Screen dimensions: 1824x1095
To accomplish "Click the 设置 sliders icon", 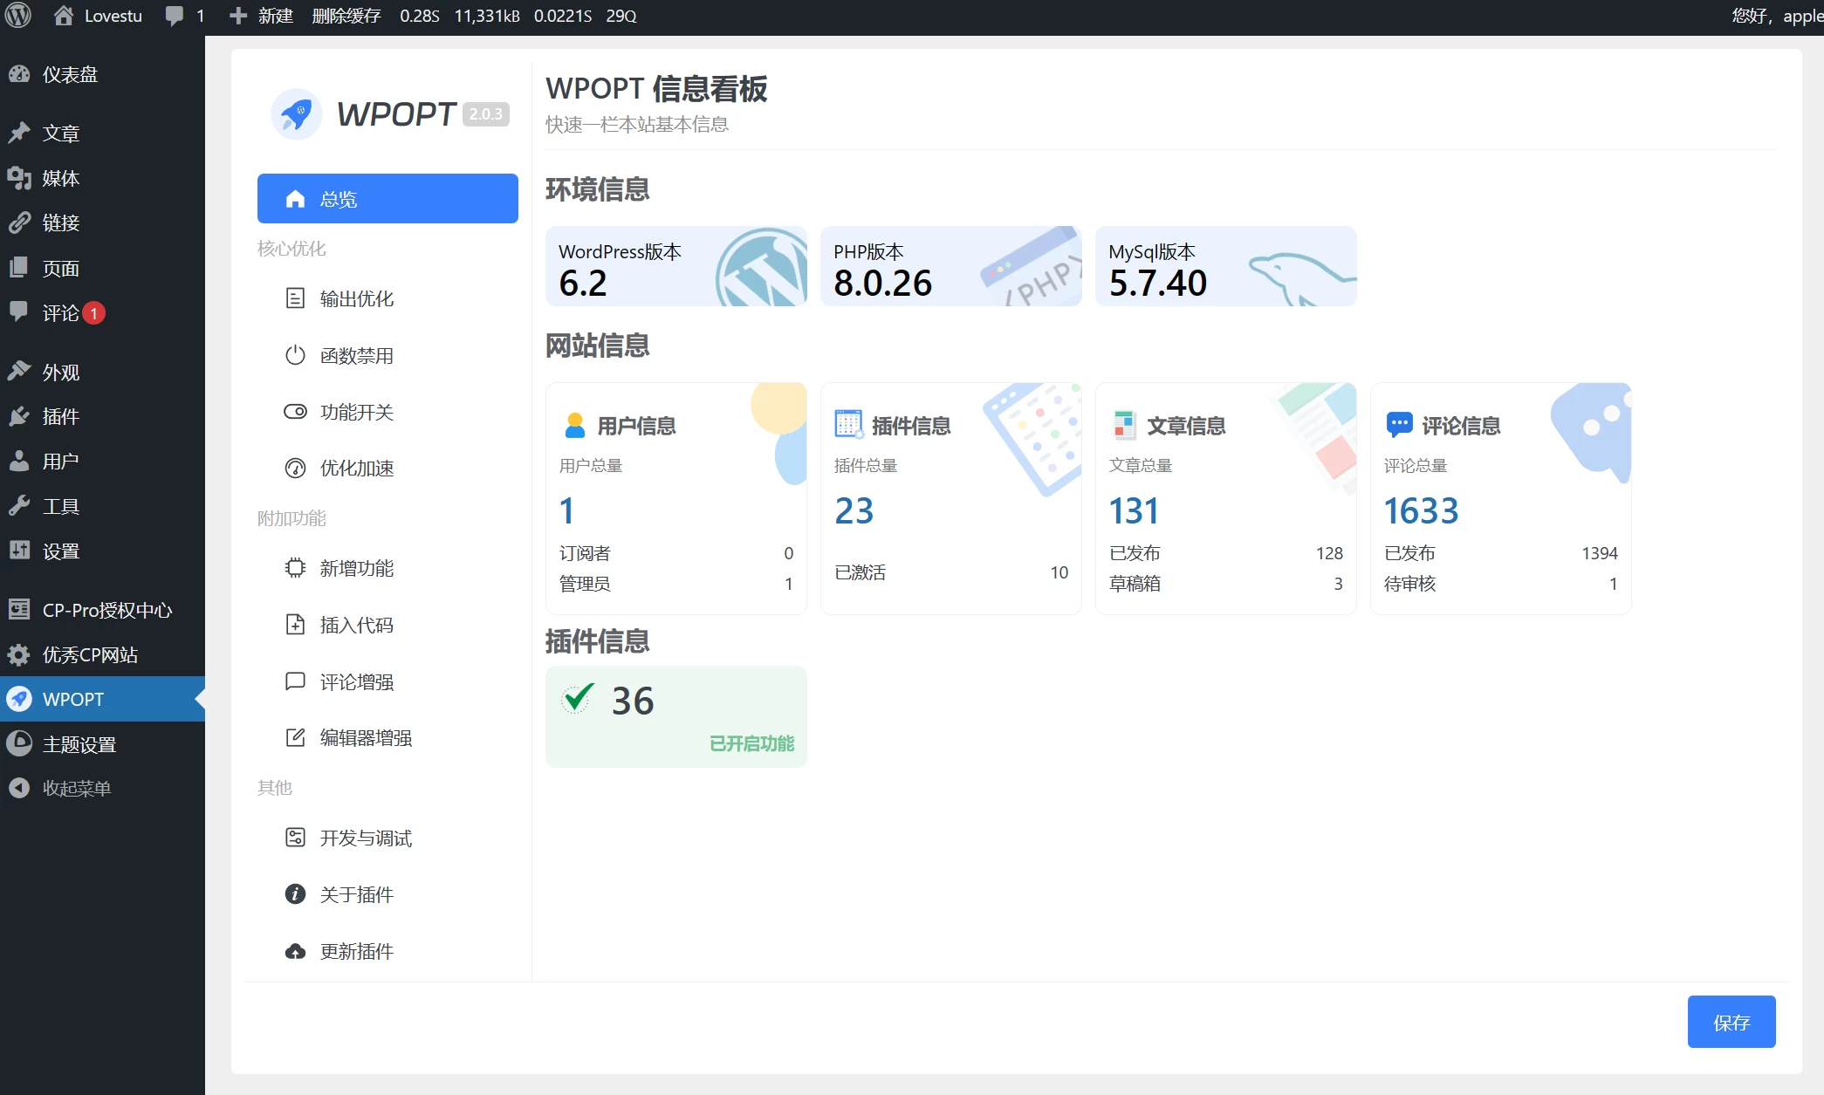I will [19, 551].
